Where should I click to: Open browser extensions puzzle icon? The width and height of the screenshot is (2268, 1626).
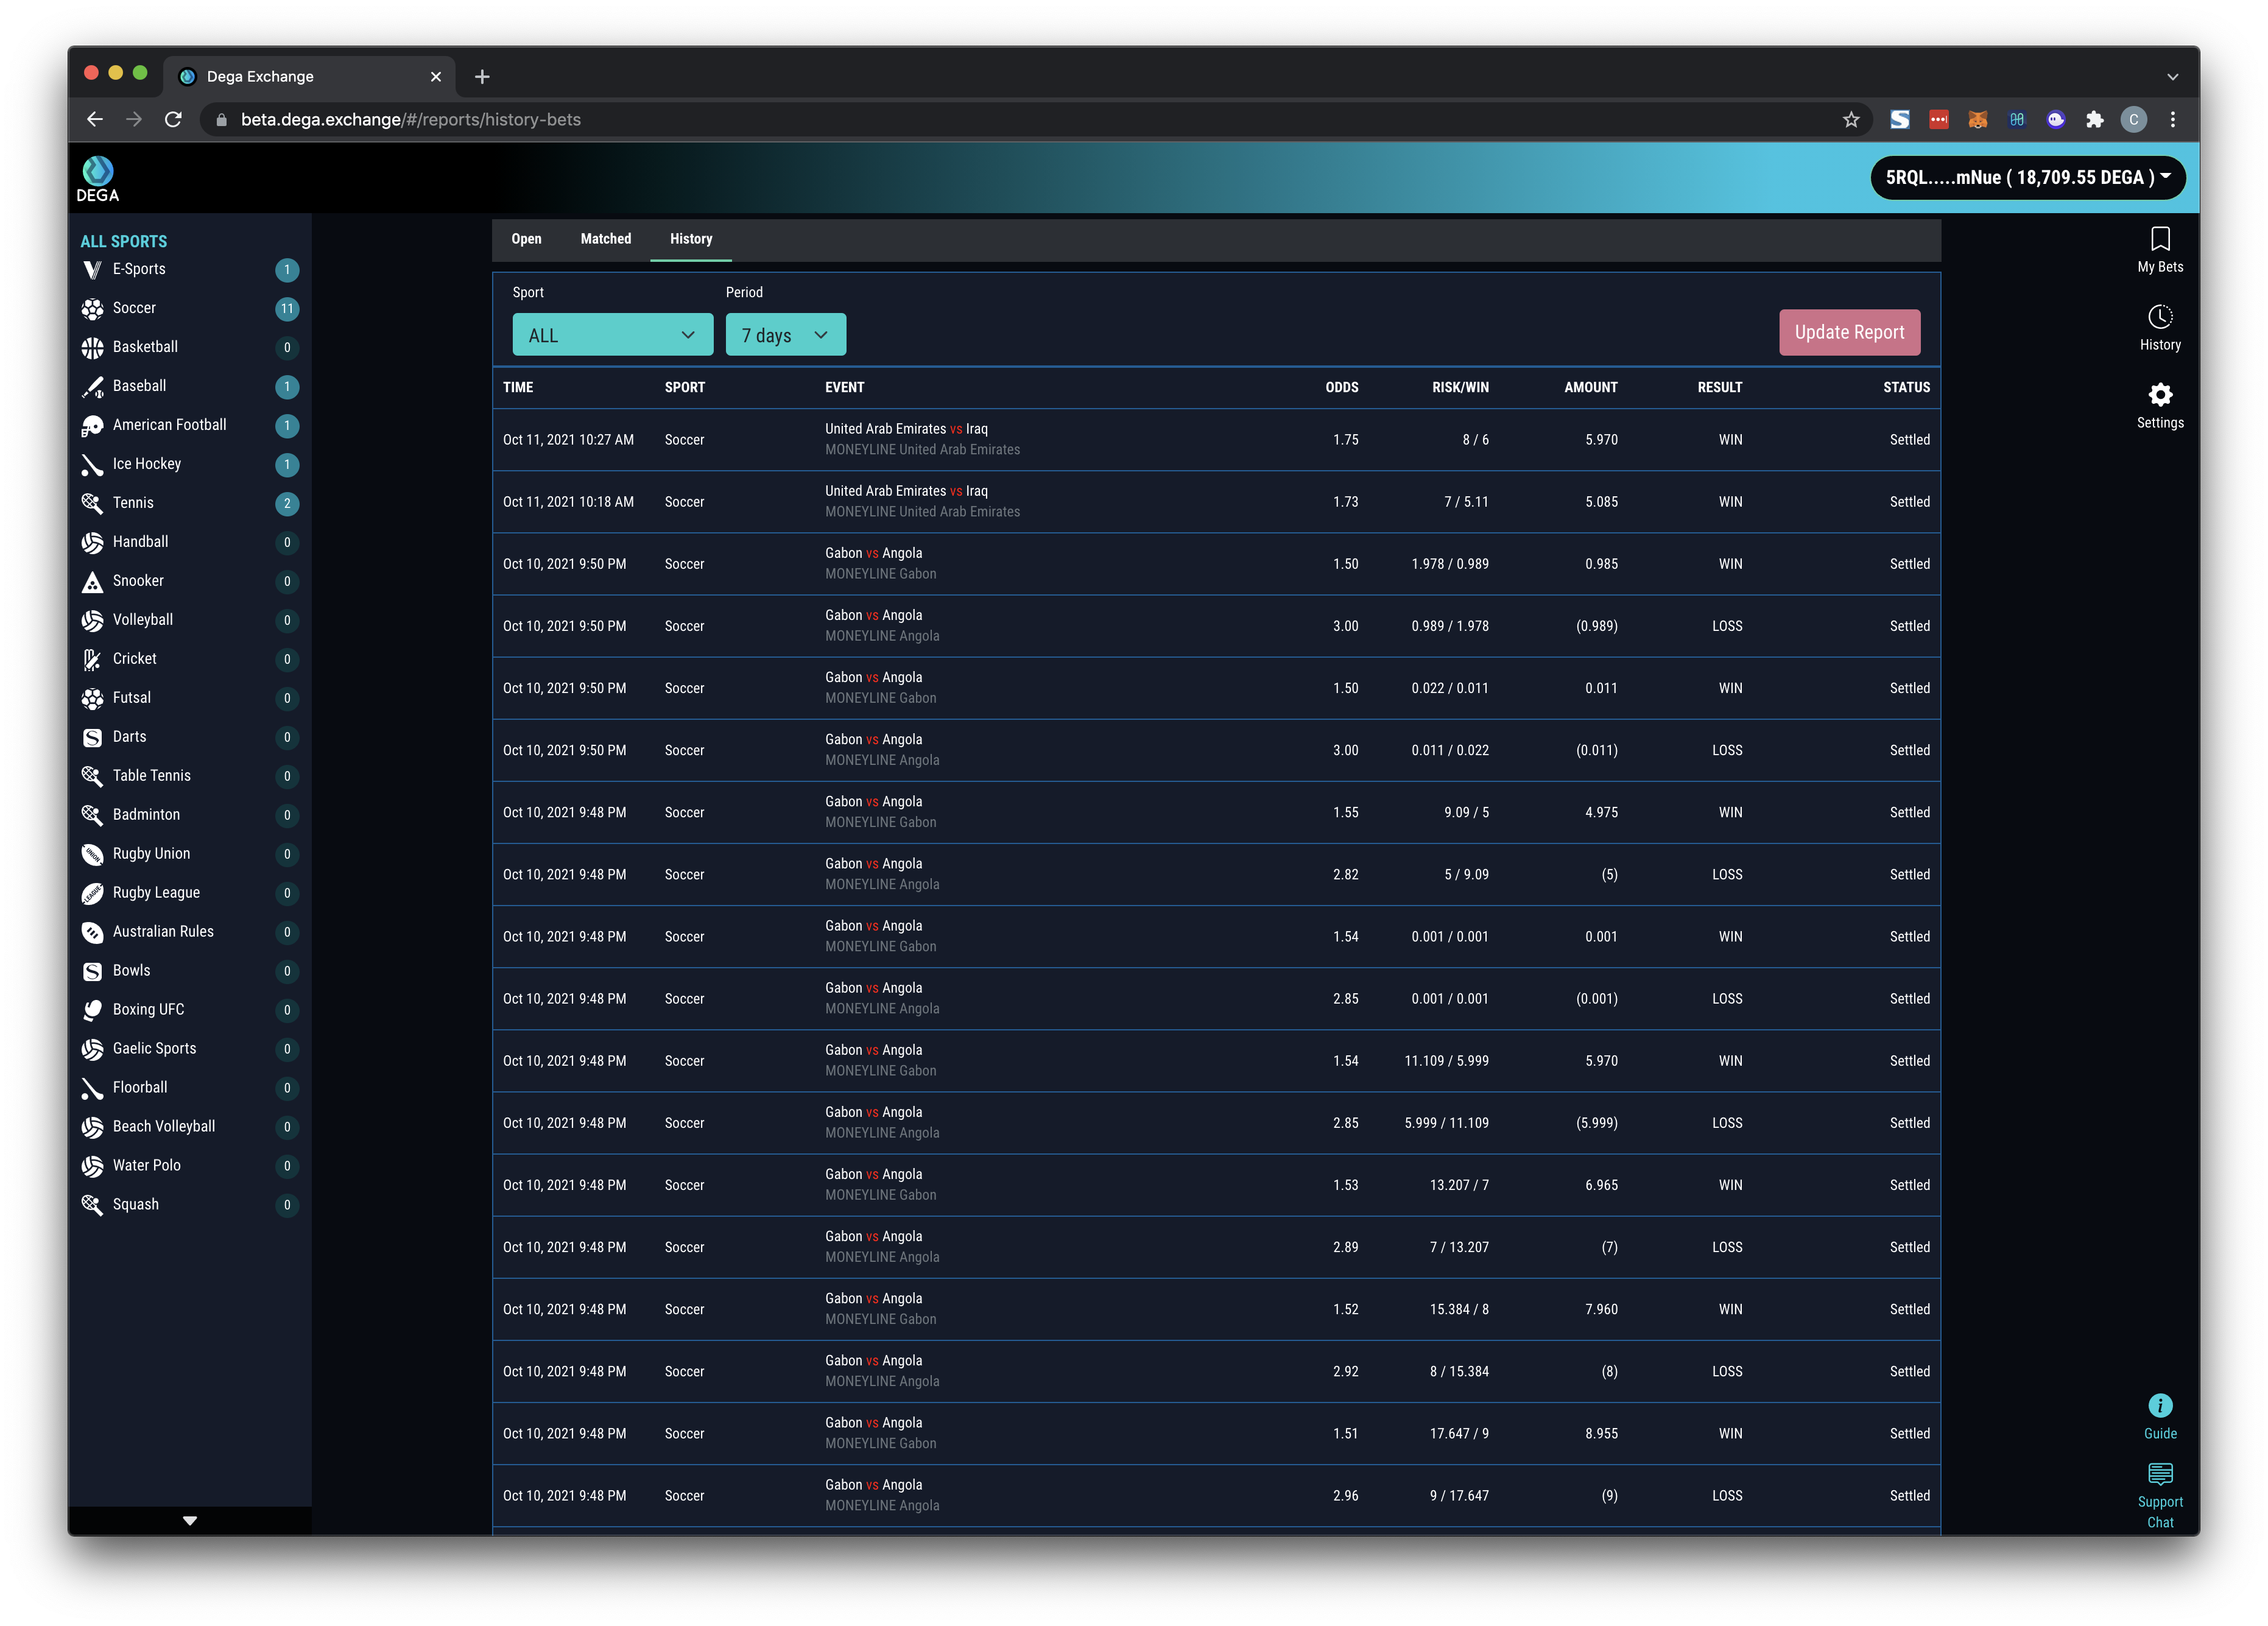2094,120
